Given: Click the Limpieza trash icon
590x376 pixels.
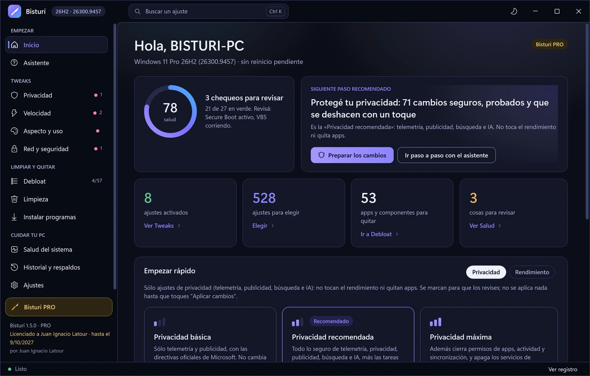Looking at the screenshot, I should [x=15, y=199].
